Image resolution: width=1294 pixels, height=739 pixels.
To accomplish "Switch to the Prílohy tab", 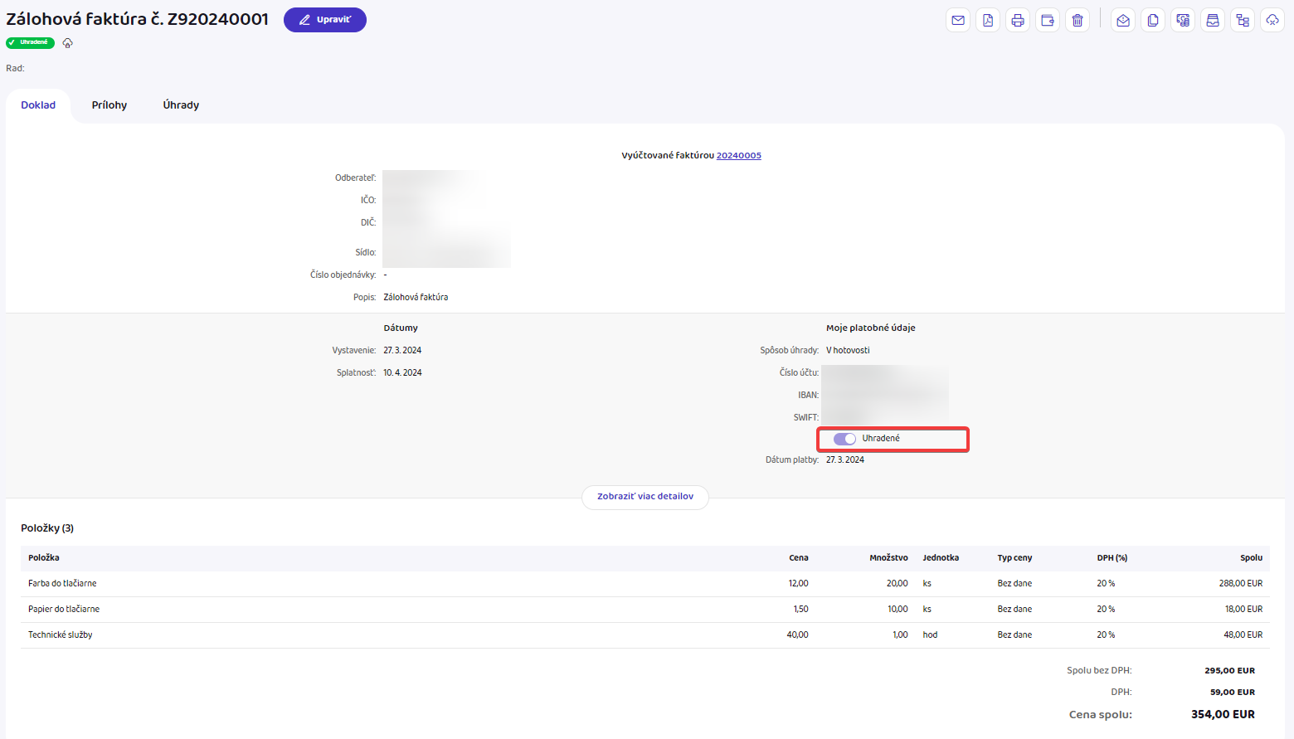I will tap(109, 105).
